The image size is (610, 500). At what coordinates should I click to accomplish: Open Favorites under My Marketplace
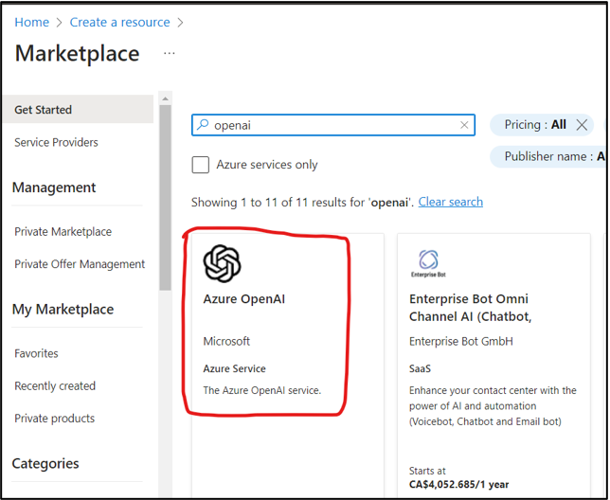click(x=36, y=353)
